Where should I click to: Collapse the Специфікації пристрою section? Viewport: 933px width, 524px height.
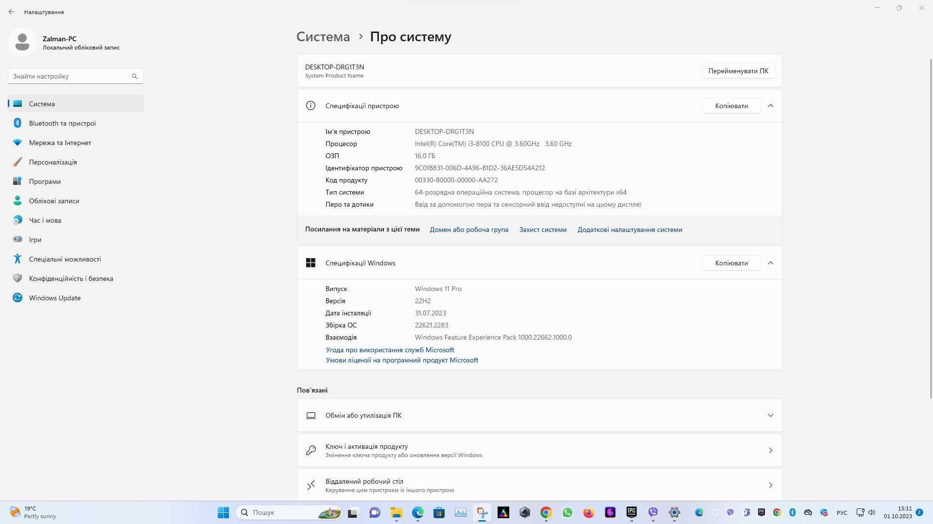771,106
